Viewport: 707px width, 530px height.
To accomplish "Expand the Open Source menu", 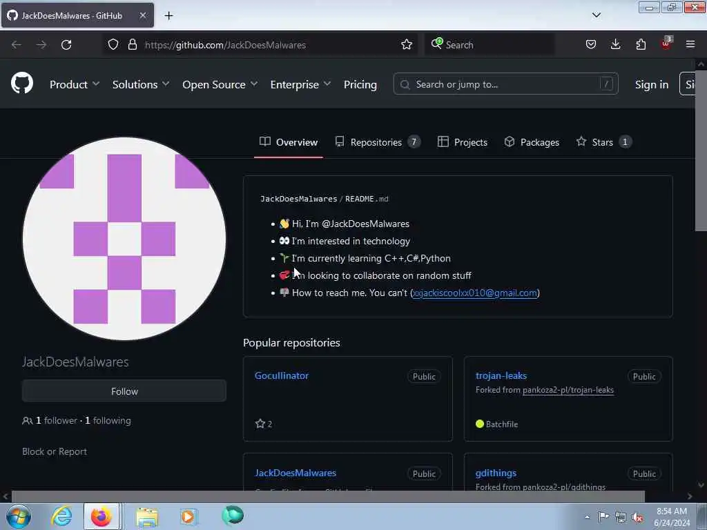I will tap(220, 84).
